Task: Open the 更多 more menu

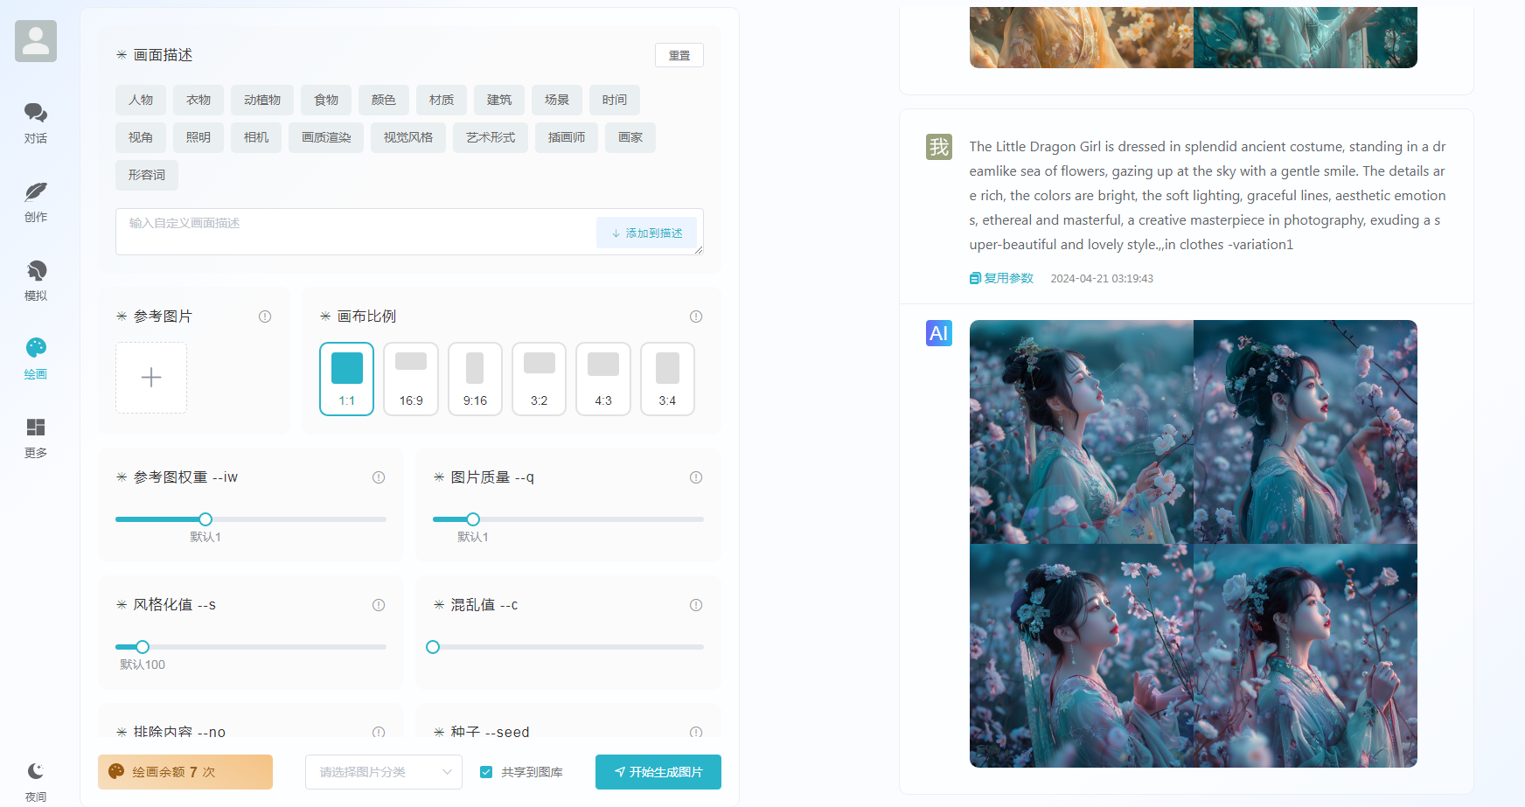Action: point(36,438)
